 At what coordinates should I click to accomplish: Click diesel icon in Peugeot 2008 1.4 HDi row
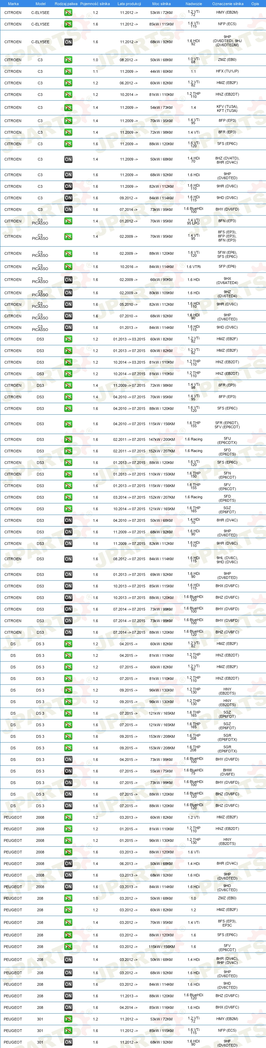68,864
